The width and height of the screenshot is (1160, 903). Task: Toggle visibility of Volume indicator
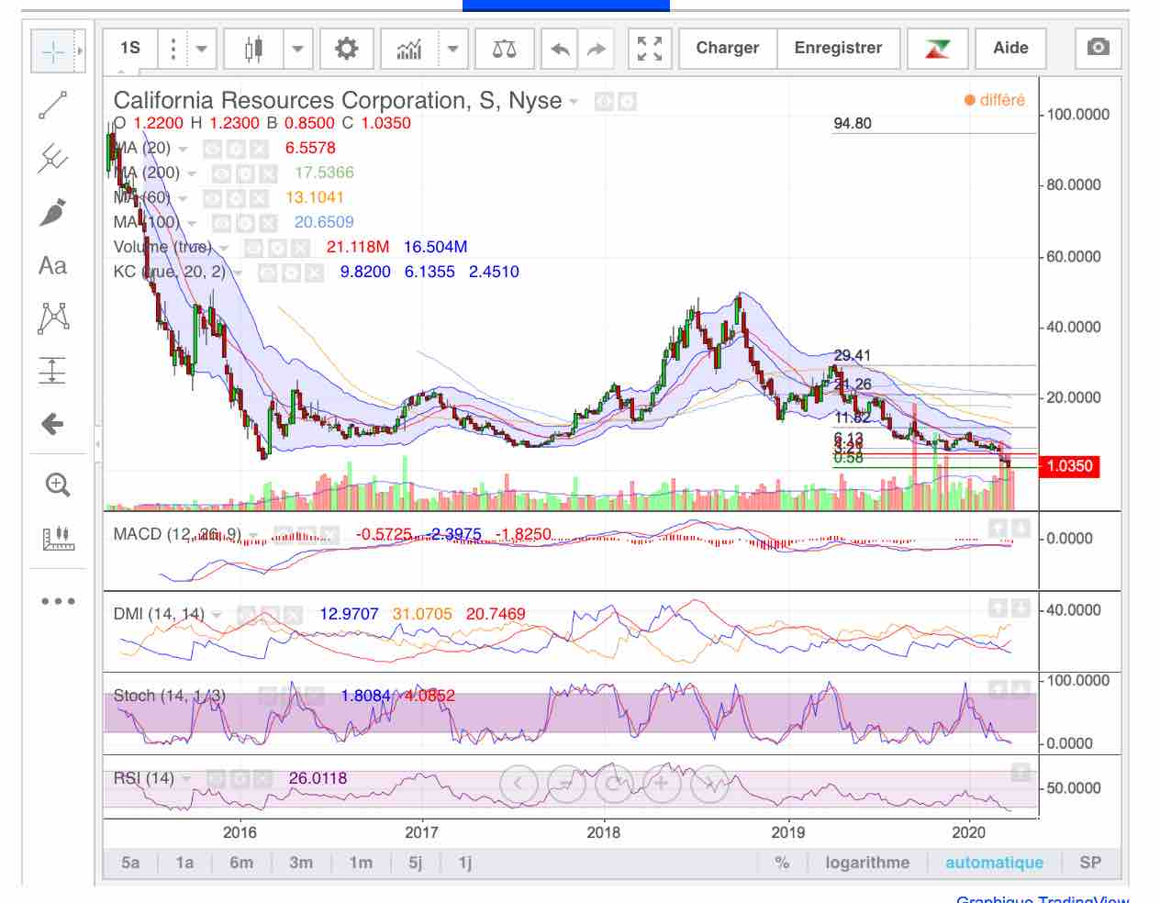[252, 248]
